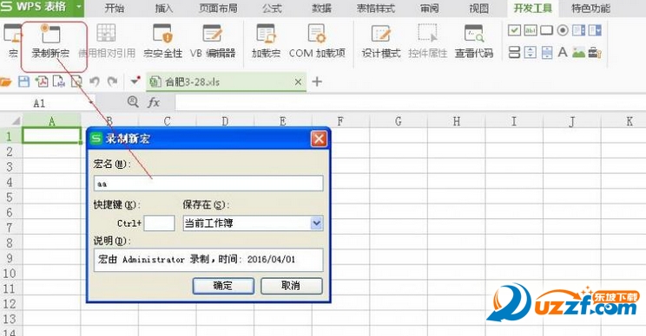
Task: Insert a spin button control
Action: point(531,52)
